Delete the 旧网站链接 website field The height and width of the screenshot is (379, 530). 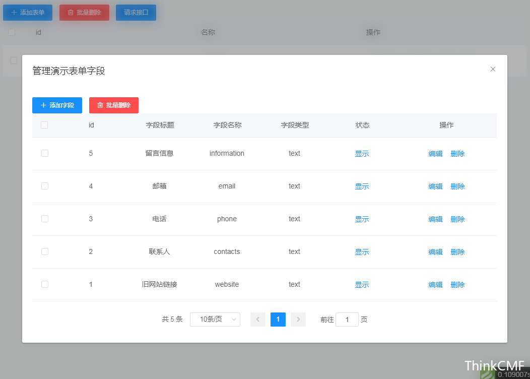coord(457,285)
